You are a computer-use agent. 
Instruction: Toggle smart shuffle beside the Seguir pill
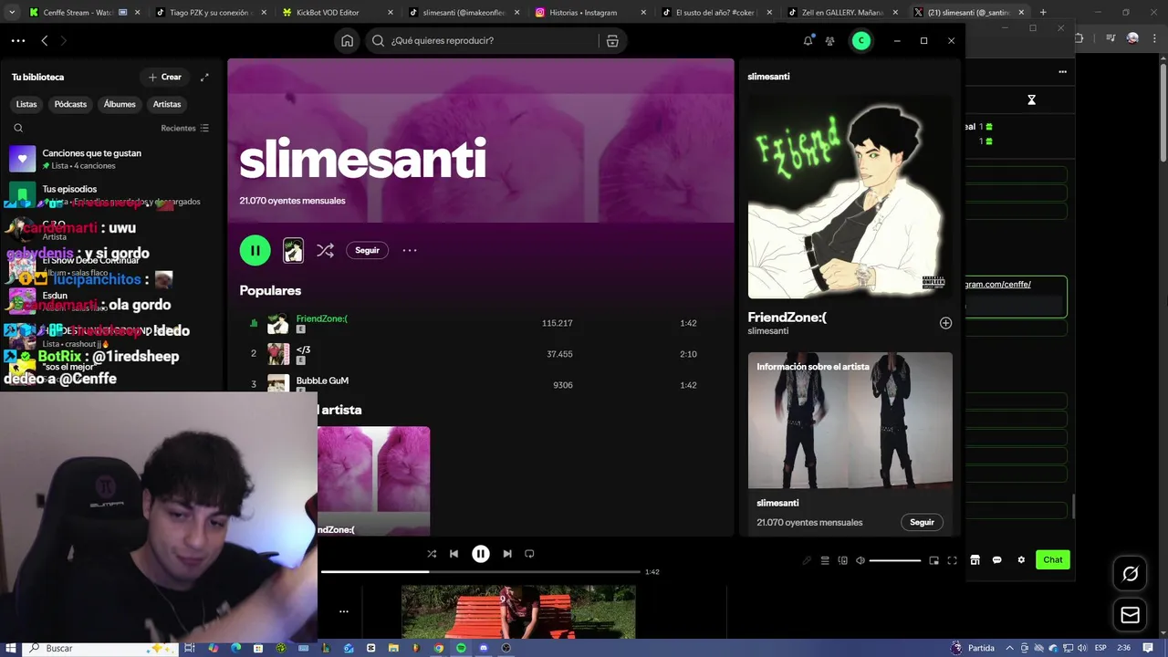[325, 250]
